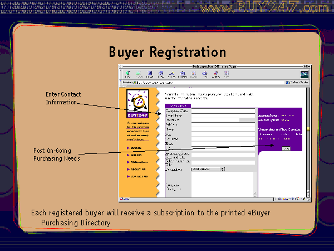334x251 pixels.
Task: Open the FAQuestions navigation link
Action: [137, 162]
